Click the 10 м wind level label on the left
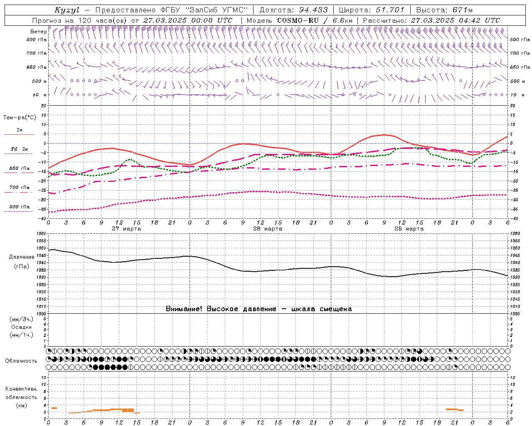 pyautogui.click(x=39, y=95)
